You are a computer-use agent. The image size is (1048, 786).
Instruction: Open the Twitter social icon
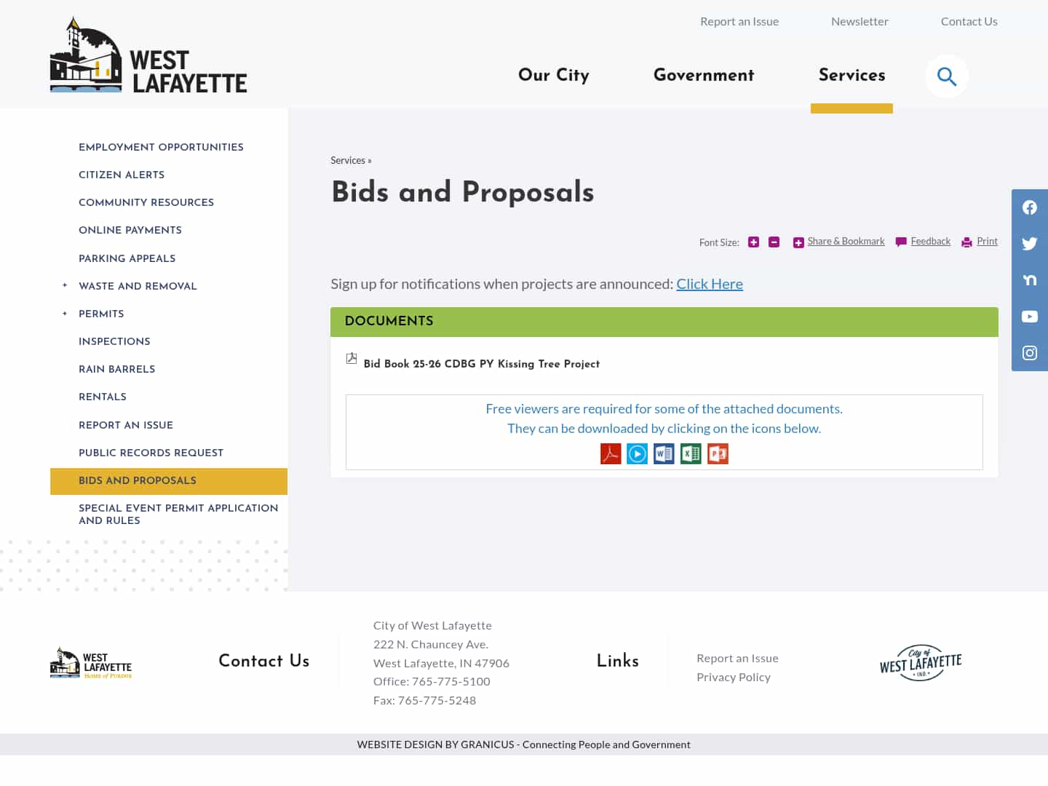1029,244
